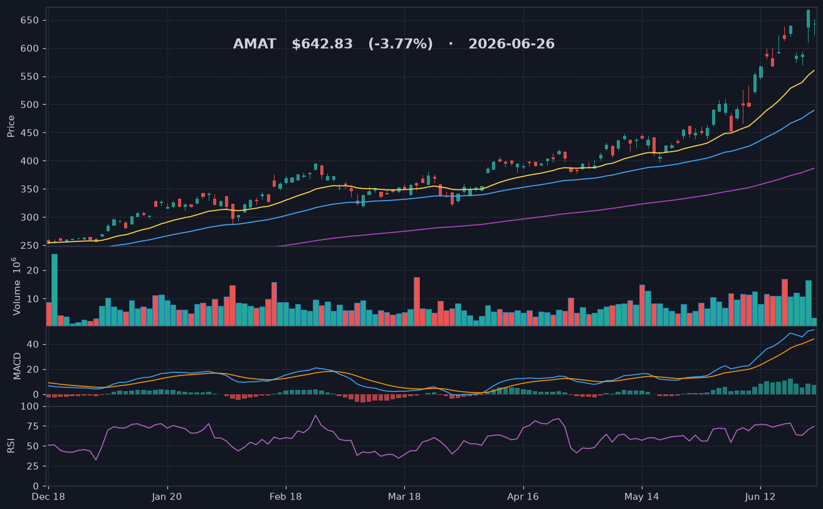
Task: Click the Jan 20 date tick label
Action: [167, 496]
